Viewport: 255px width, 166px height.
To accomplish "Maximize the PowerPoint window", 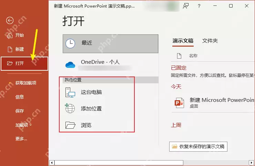I will [x=231, y=6].
